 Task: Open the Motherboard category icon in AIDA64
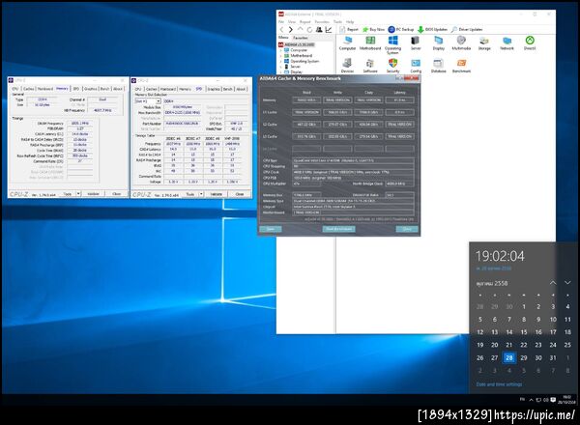pyautogui.click(x=370, y=42)
